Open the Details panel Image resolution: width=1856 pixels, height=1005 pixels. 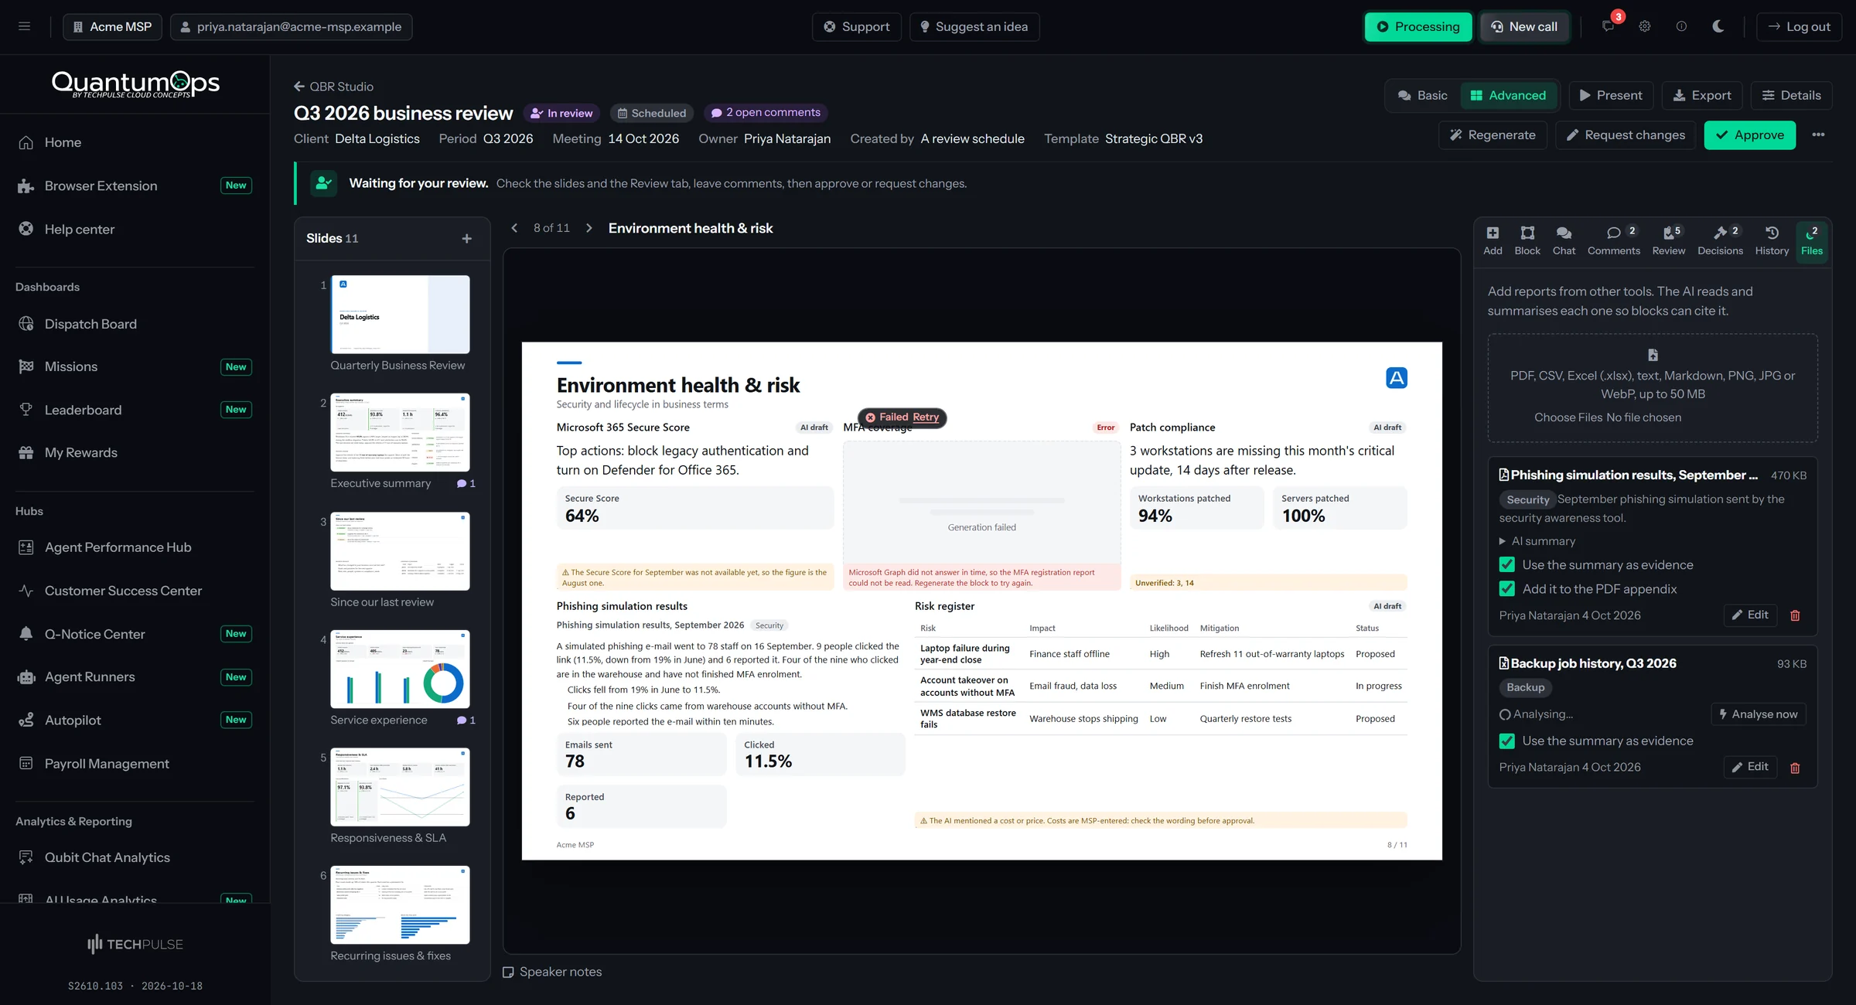1792,96
